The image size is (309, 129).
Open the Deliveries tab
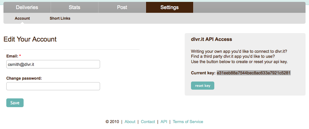click(x=27, y=7)
